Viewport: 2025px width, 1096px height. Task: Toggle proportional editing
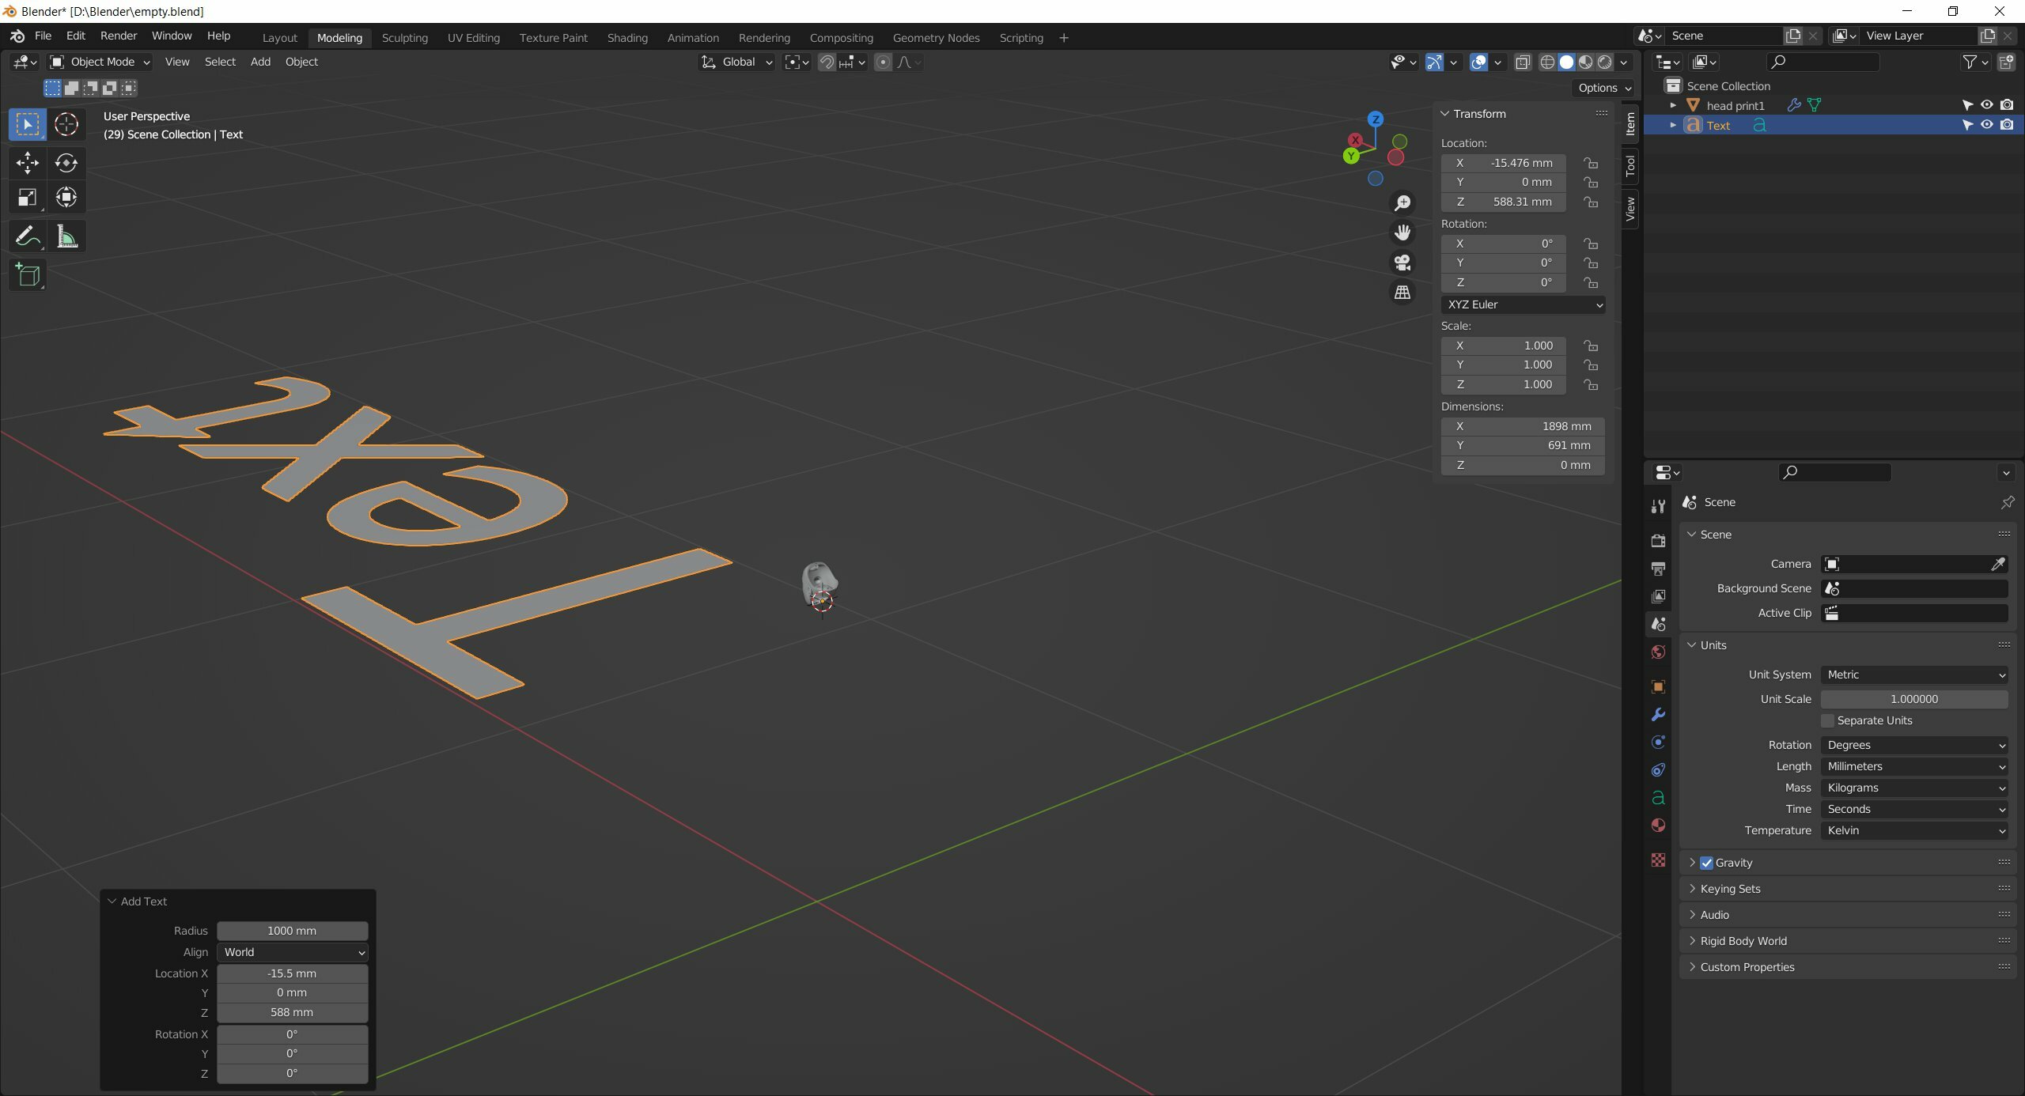coord(884,62)
